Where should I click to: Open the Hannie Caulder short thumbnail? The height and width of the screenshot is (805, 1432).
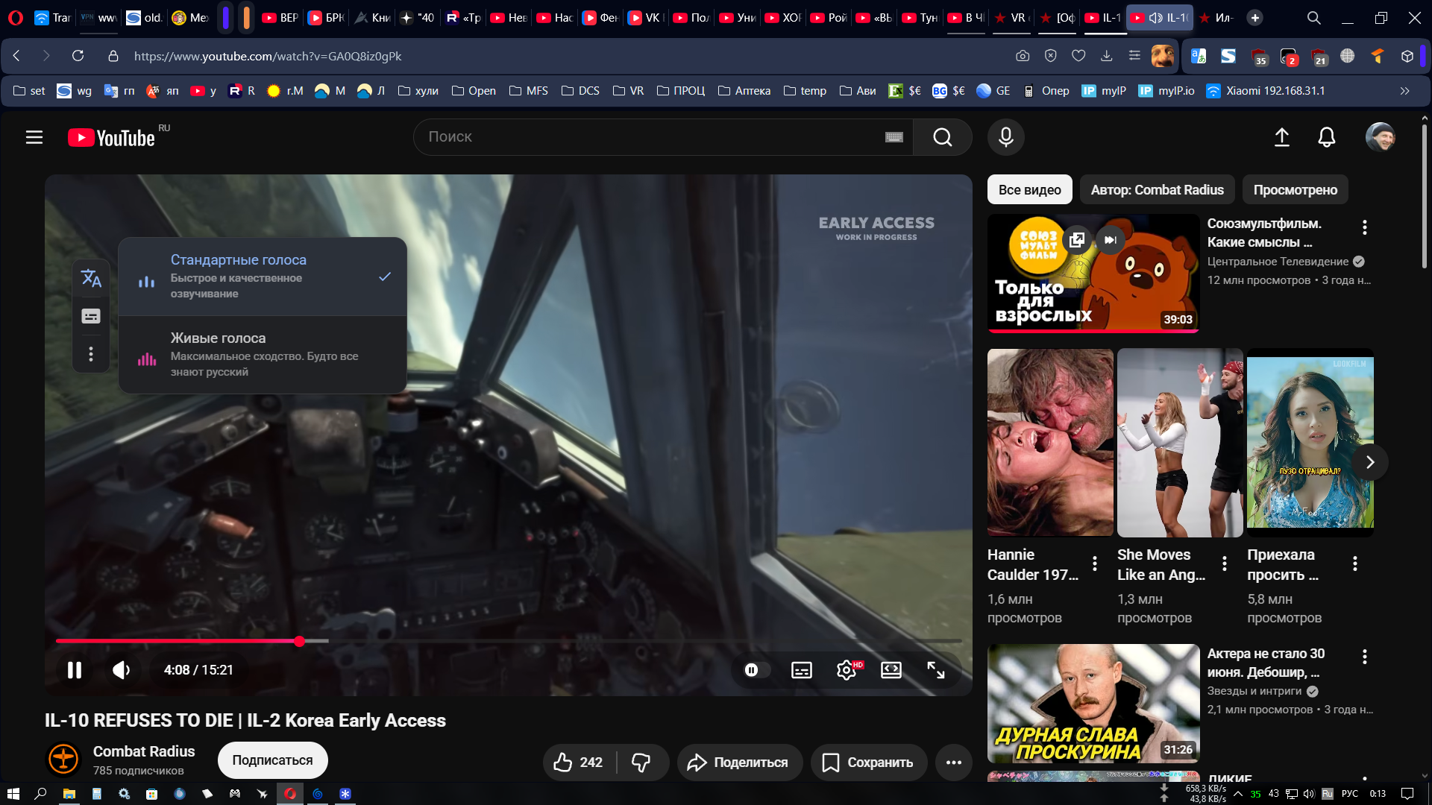[1050, 443]
